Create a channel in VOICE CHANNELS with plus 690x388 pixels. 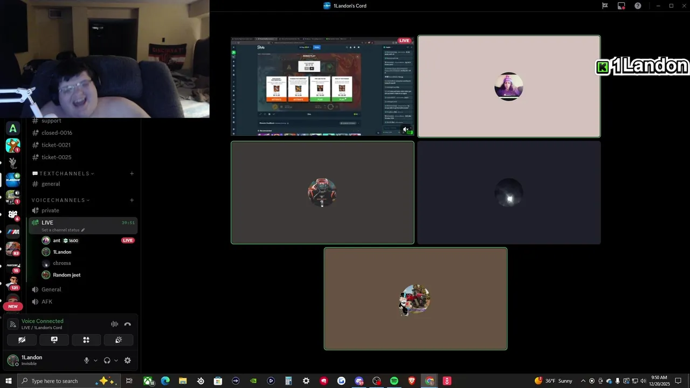click(132, 200)
